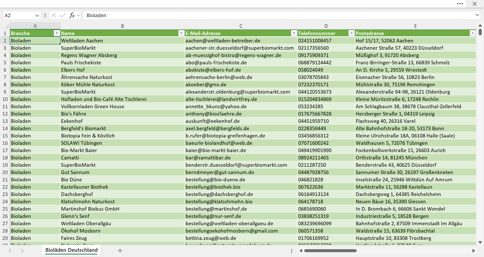Open the Postadresse filter dropdown
This screenshot has height=257, width=484.
pyautogui.click(x=473, y=33)
